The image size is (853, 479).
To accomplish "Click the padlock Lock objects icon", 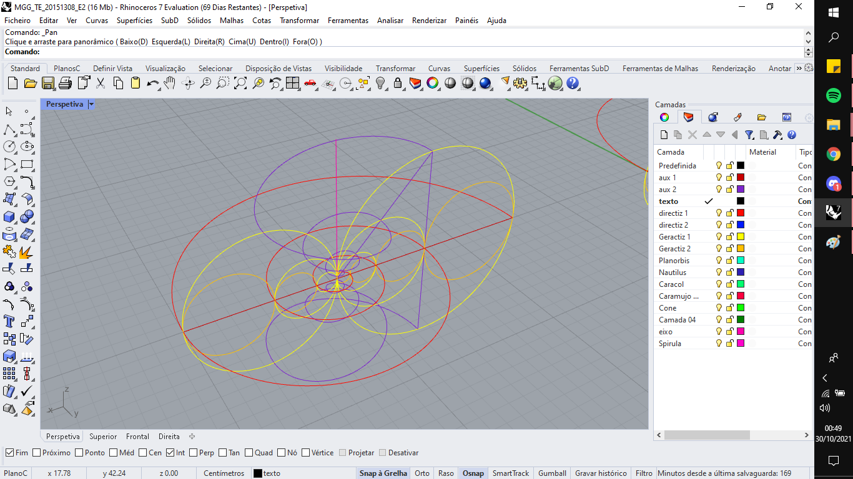I will click(398, 83).
